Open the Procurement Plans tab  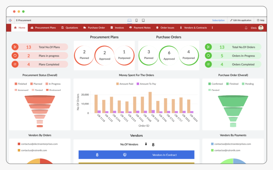(x=43, y=28)
